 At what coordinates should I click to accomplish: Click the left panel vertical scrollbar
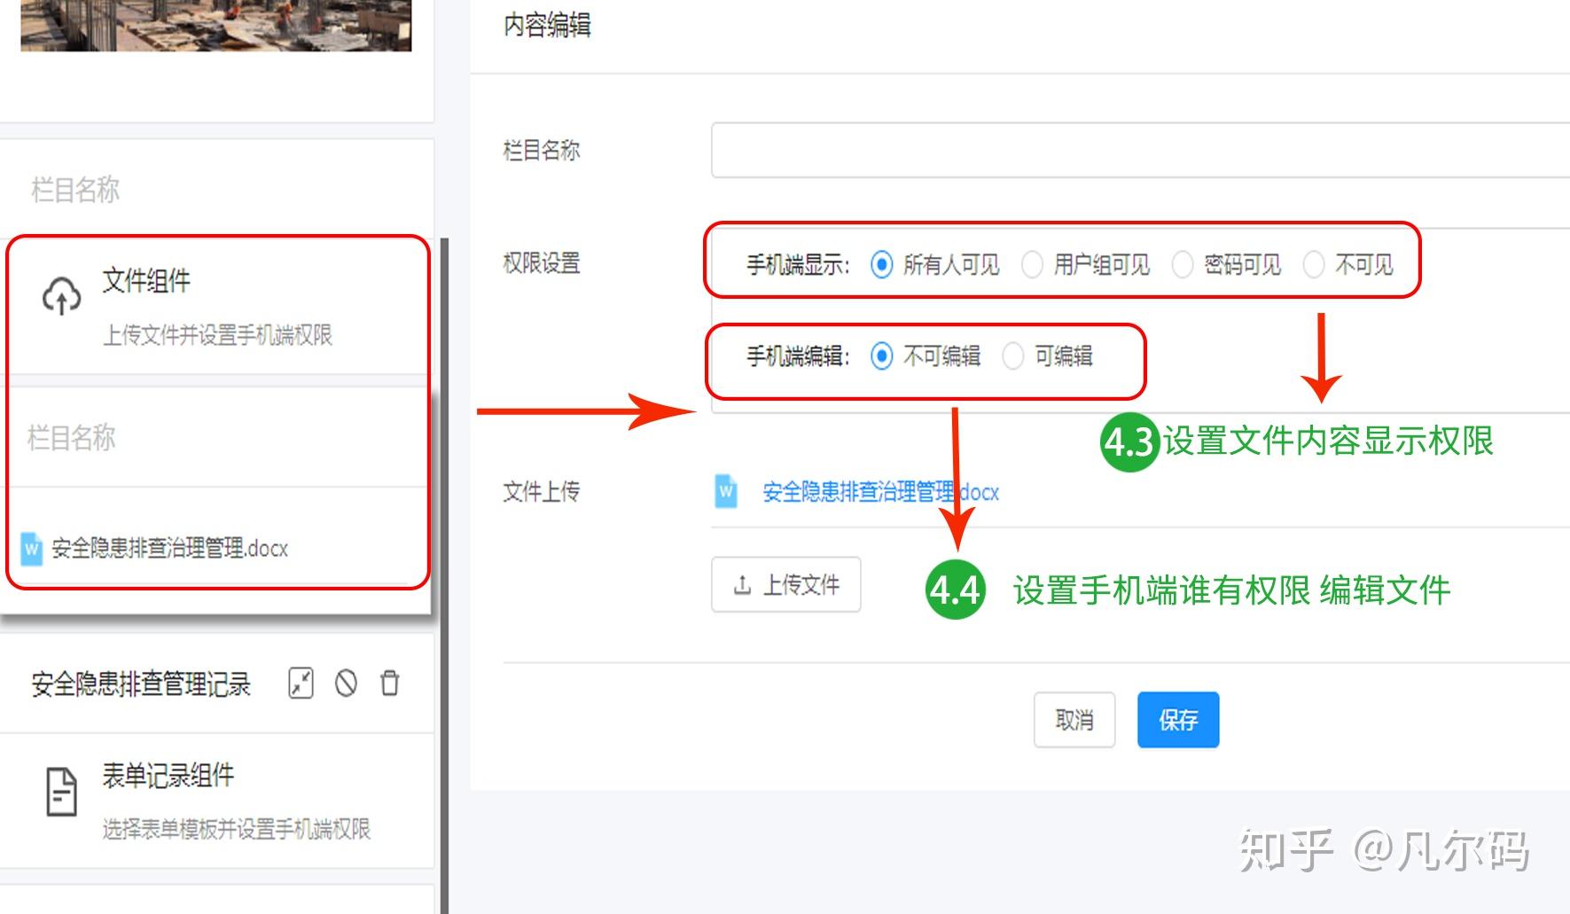click(445, 576)
